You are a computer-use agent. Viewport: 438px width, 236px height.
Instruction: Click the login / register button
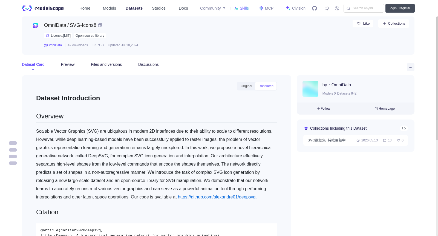click(x=400, y=8)
